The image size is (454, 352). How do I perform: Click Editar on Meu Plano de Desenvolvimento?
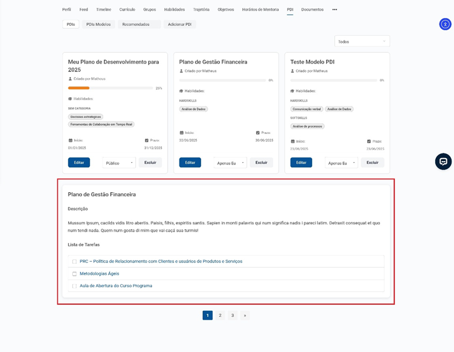coord(79,163)
